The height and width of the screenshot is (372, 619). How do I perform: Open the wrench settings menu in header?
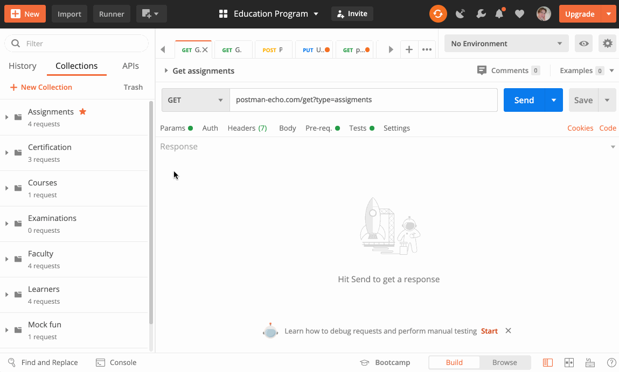click(x=481, y=13)
